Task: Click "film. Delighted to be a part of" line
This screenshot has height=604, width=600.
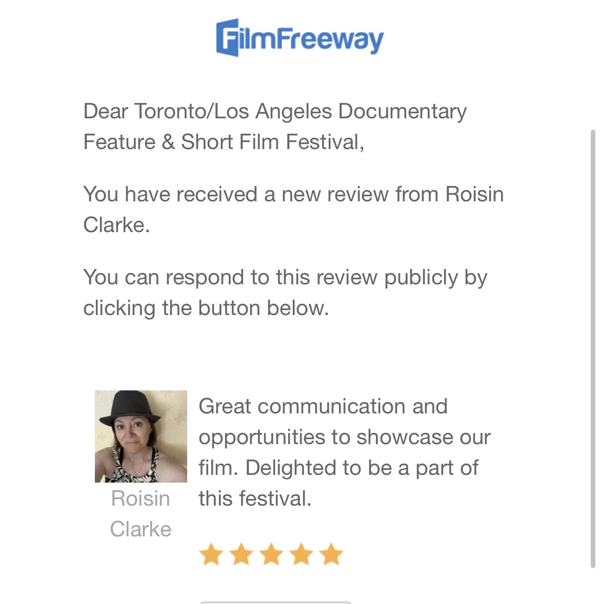Action: pos(338,468)
